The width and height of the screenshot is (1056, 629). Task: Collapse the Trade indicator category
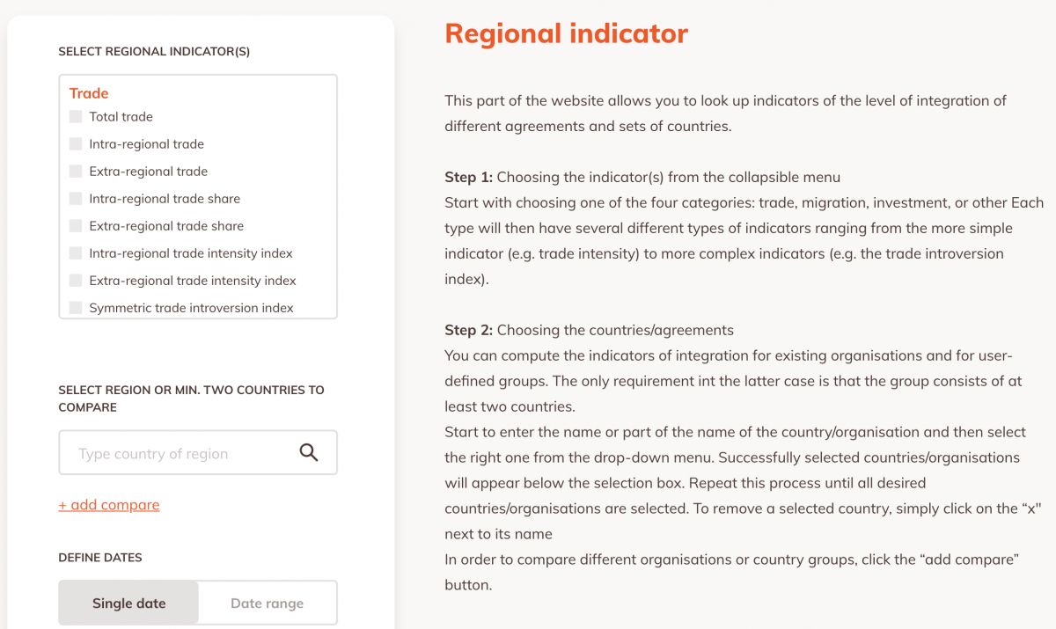pyautogui.click(x=88, y=93)
